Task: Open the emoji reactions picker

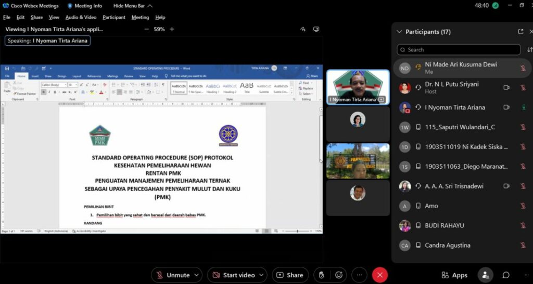Action: [x=339, y=275]
